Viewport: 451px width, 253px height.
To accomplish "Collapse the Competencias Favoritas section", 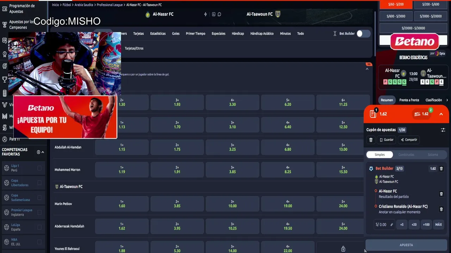I will pyautogui.click(x=43, y=152).
